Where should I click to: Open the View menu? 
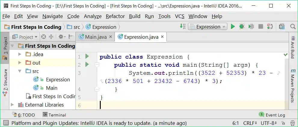[x=32, y=16]
